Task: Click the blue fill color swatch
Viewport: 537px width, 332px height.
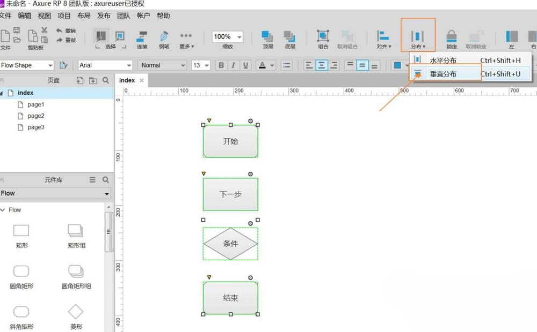Action: (x=397, y=65)
